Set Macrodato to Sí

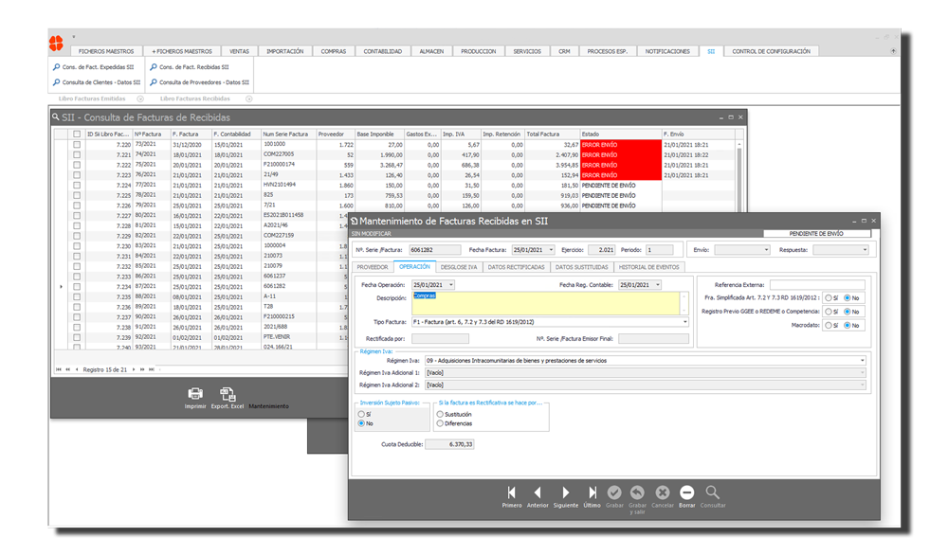(828, 325)
